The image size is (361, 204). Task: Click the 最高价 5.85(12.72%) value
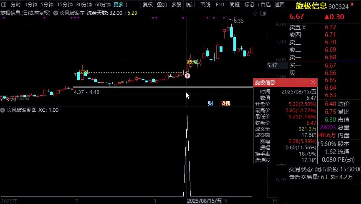click(301, 110)
